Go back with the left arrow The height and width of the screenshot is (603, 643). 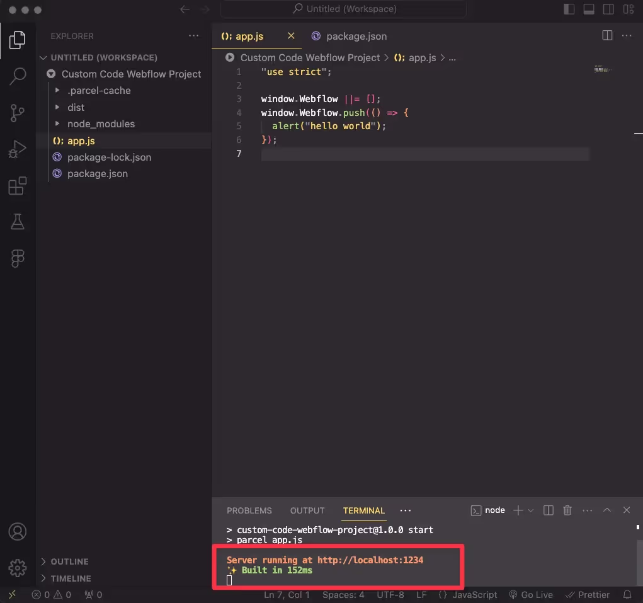[185, 9]
